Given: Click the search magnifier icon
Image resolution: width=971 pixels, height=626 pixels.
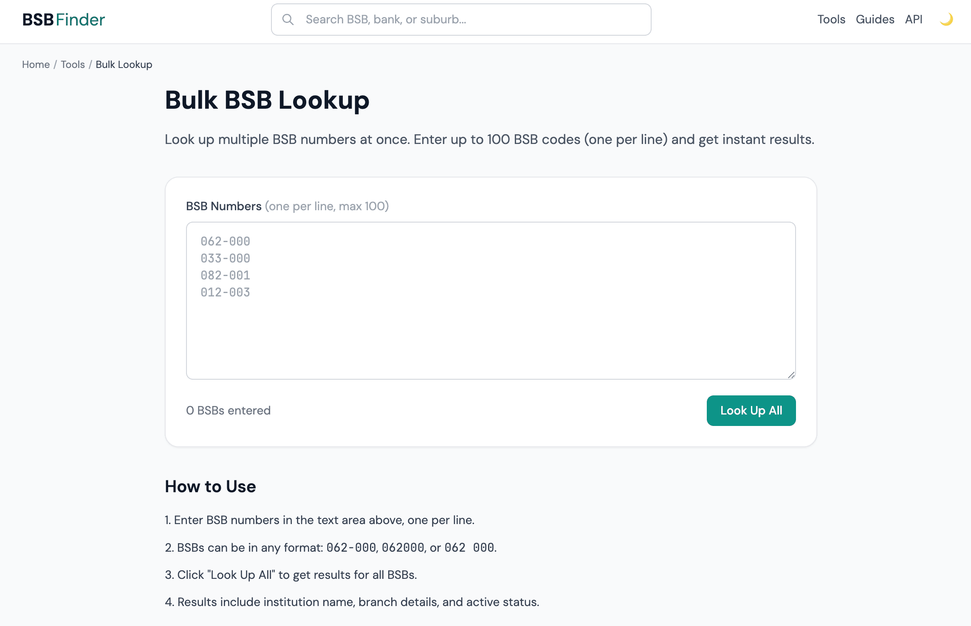Looking at the screenshot, I should (x=288, y=19).
